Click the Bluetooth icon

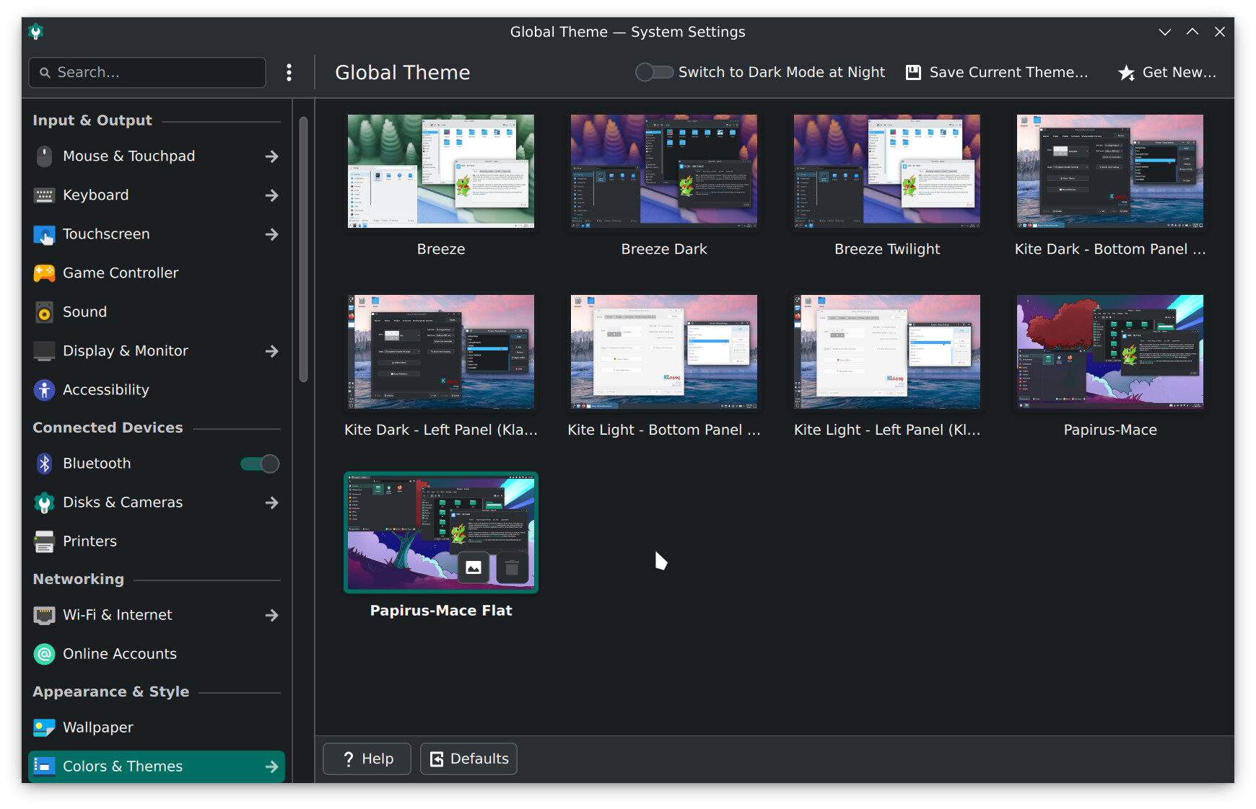44,464
